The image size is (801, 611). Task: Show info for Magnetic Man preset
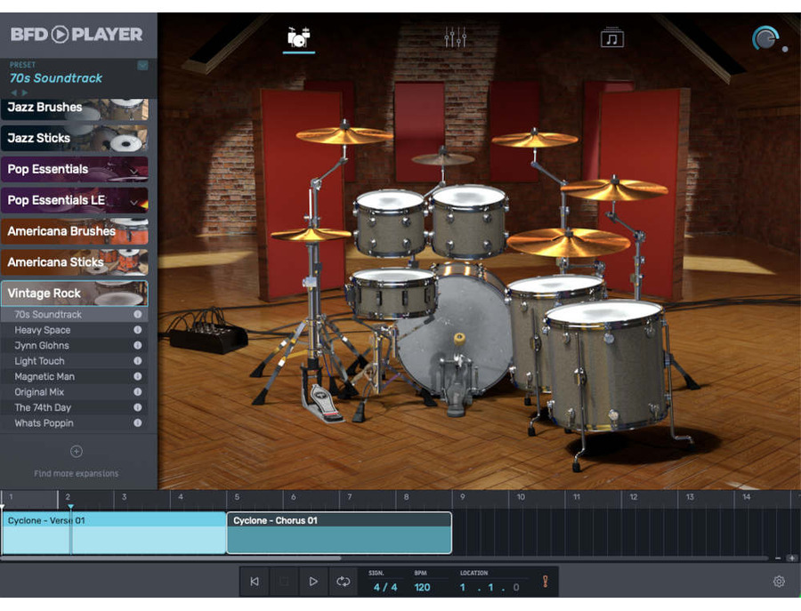click(137, 376)
